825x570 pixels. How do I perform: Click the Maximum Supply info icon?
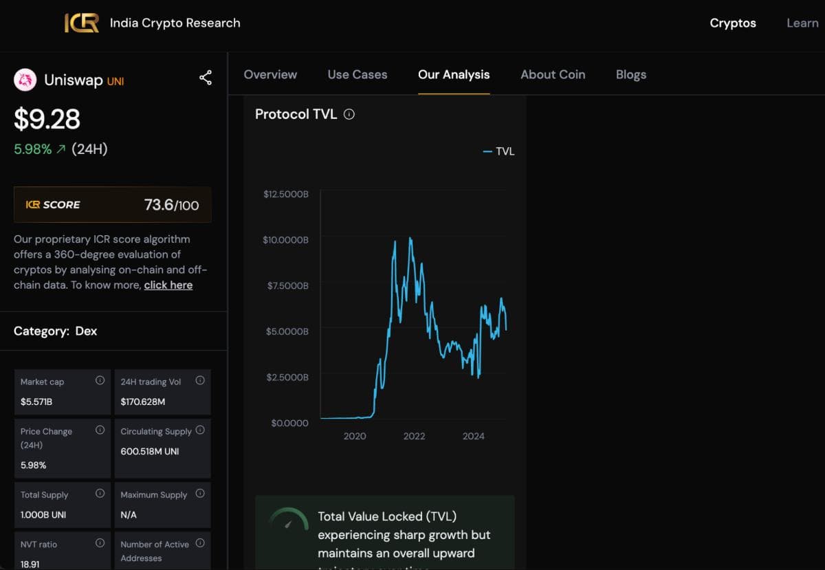200,493
